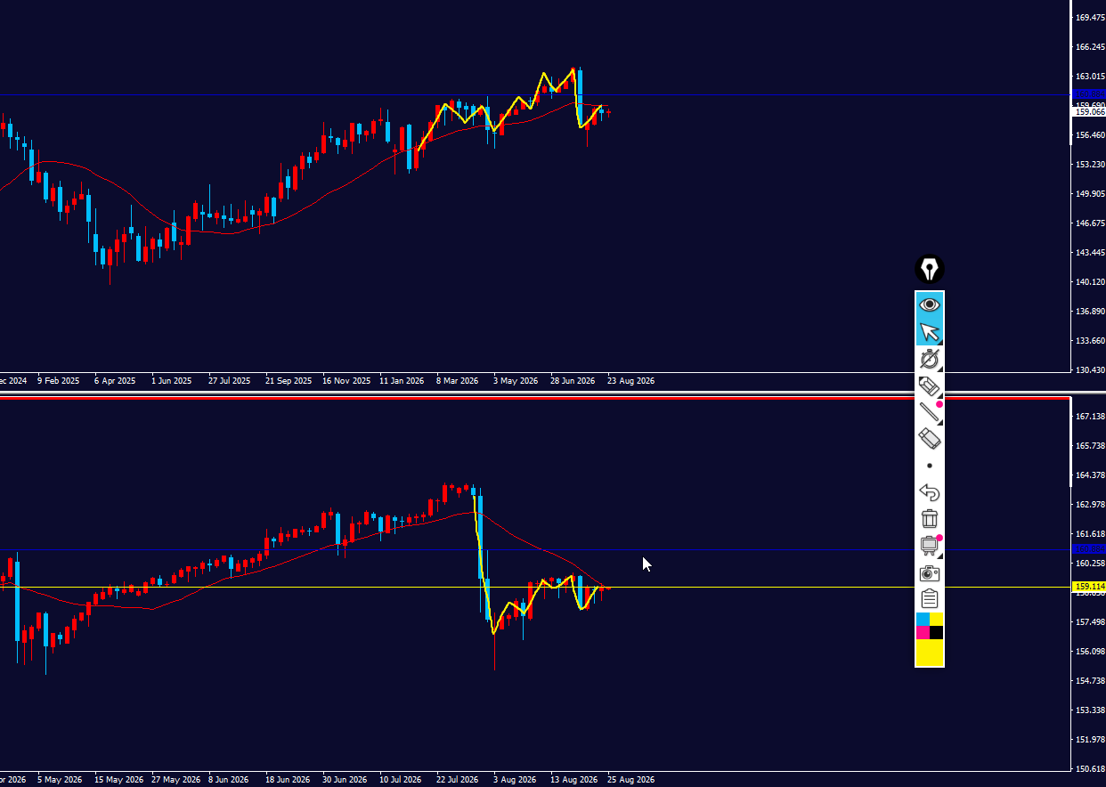Click the 23 Aug 2026 date on upper chart
1106x787 pixels.
[631, 381]
